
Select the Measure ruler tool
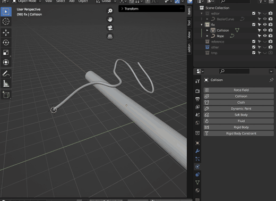click(6, 83)
